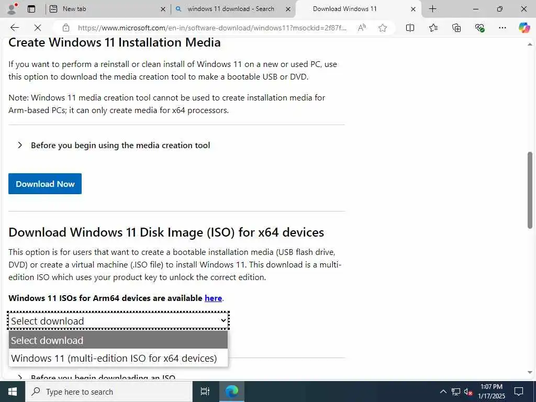The image size is (536, 402).
Task: Open Copilot sidebar
Action: 524,28
